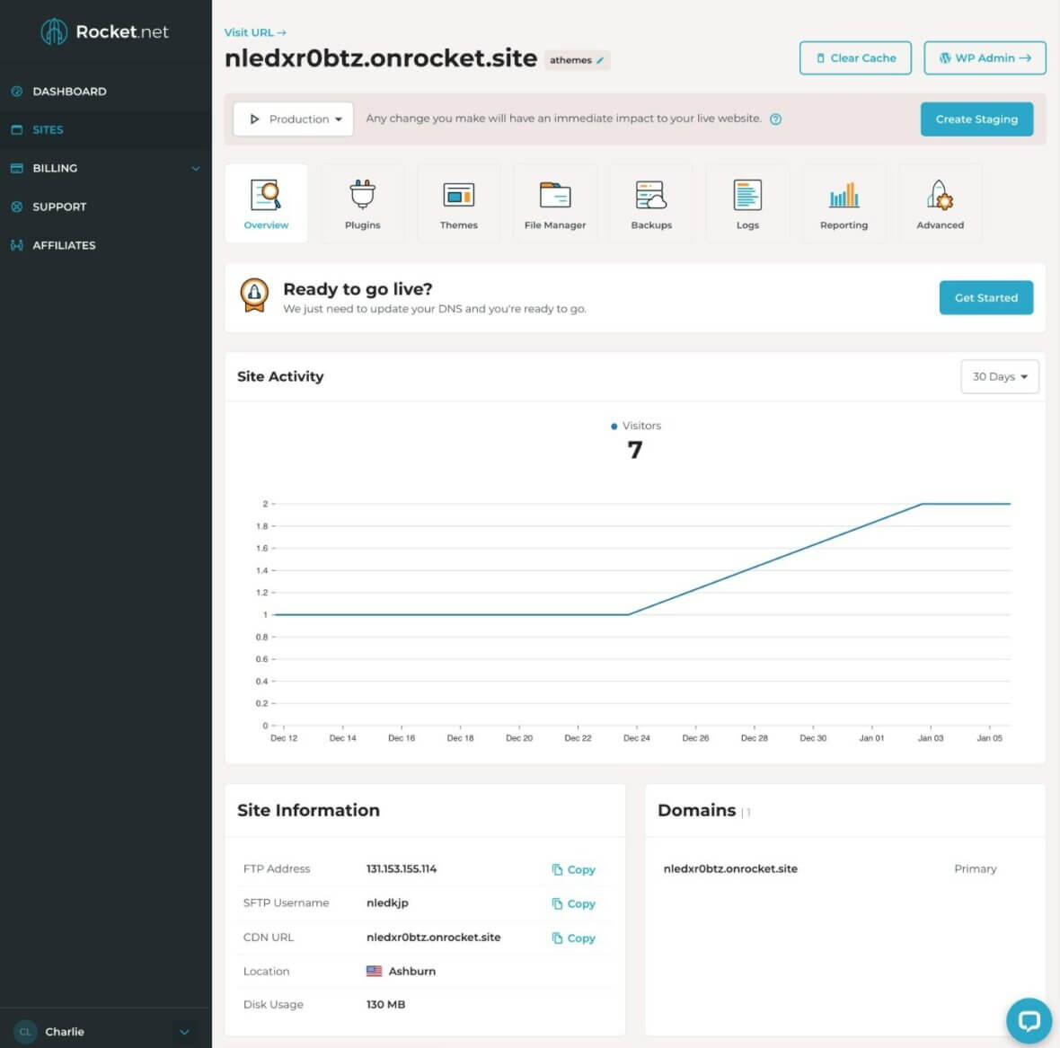Click the Primary domain label
This screenshot has width=1060, height=1048.
tap(975, 869)
